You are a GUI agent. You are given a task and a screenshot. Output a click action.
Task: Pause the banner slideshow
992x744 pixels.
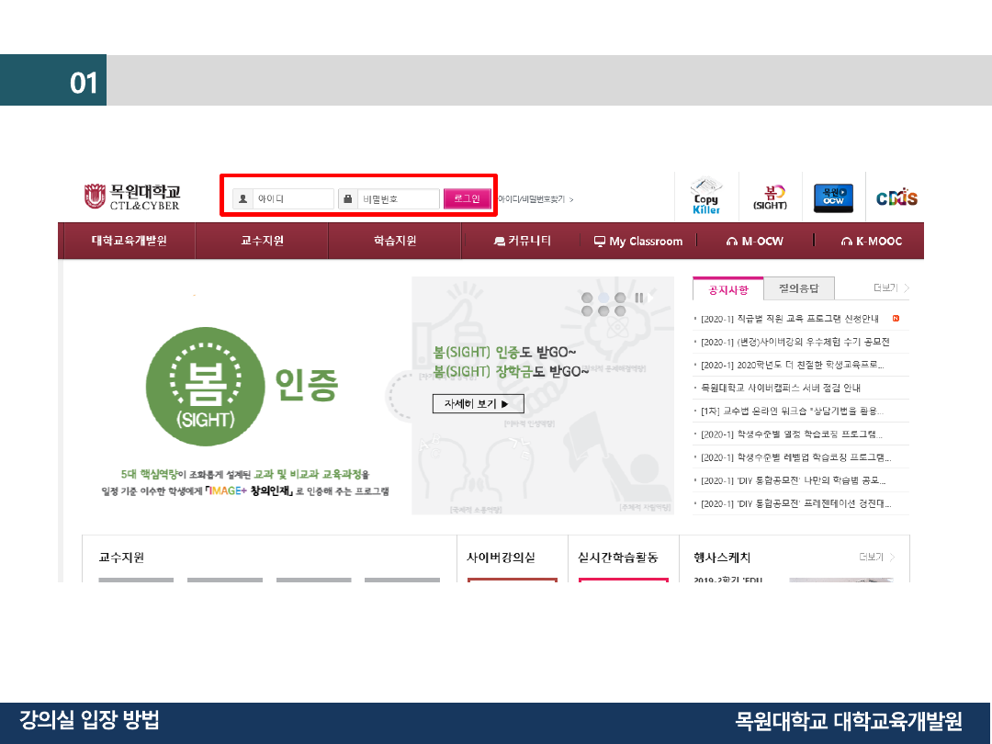click(639, 298)
